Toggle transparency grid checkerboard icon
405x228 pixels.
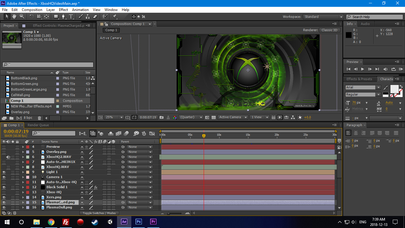(214, 117)
